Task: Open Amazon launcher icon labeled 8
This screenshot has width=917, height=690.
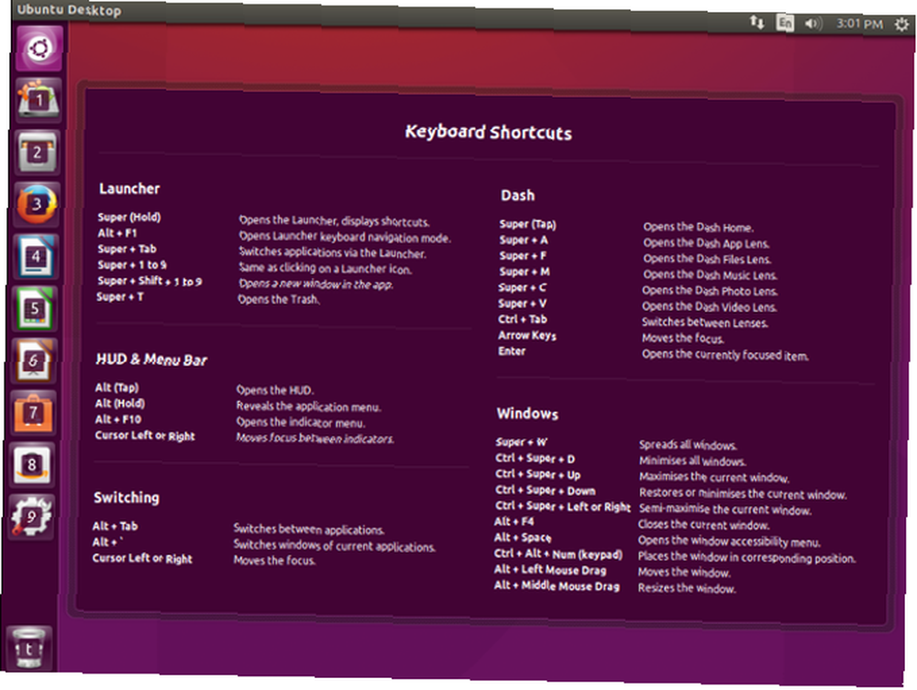Action: [x=32, y=464]
